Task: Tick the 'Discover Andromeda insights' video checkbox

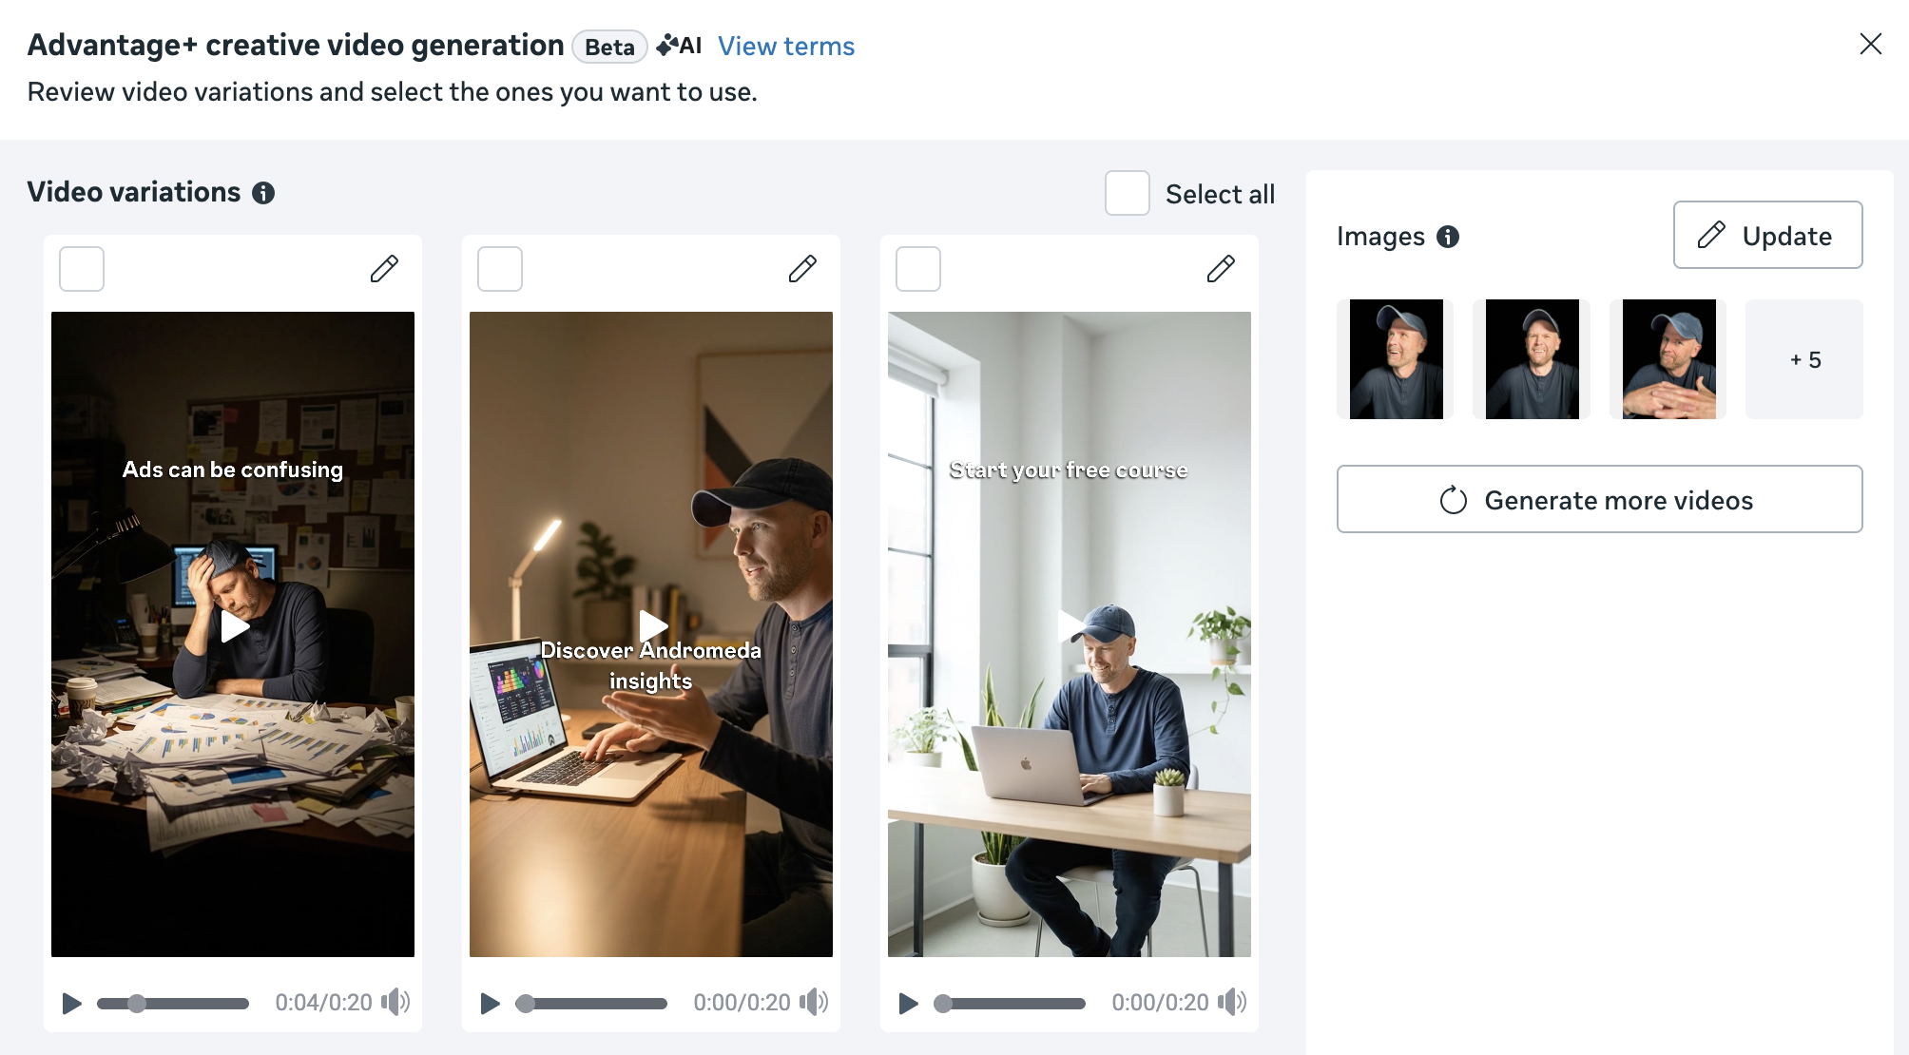Action: tap(500, 269)
